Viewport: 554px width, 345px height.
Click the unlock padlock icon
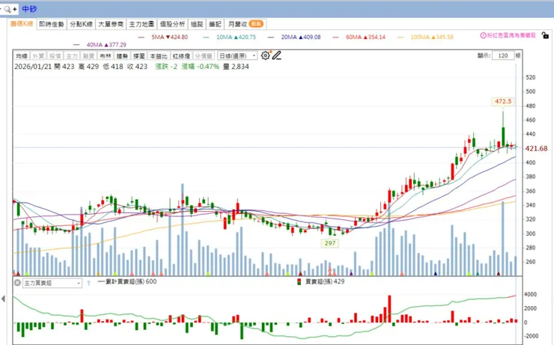pos(545,35)
